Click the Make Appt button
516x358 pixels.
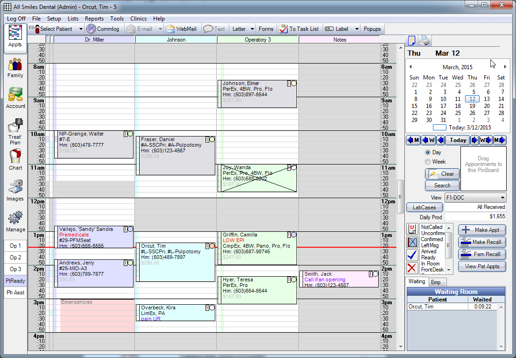481,229
